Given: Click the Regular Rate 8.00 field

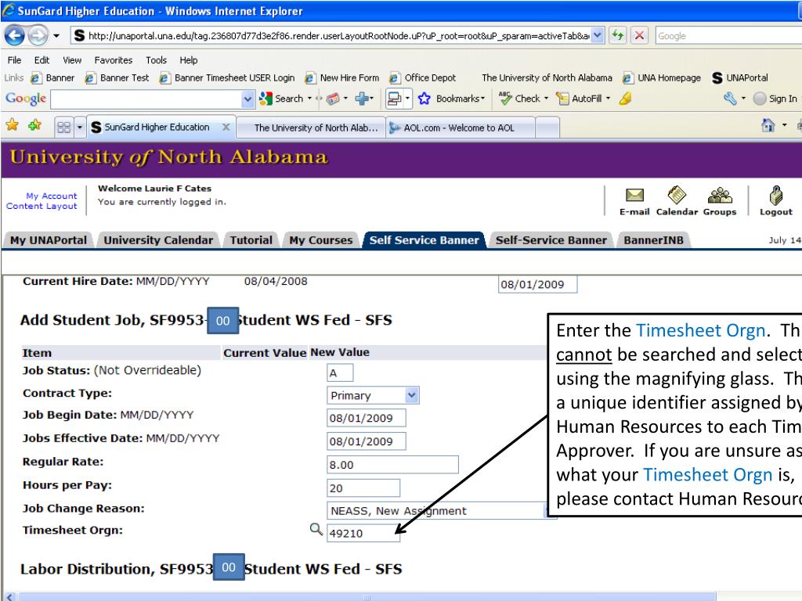Looking at the screenshot, I should (x=393, y=465).
